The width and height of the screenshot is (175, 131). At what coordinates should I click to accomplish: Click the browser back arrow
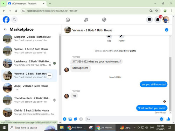coord(4,11)
